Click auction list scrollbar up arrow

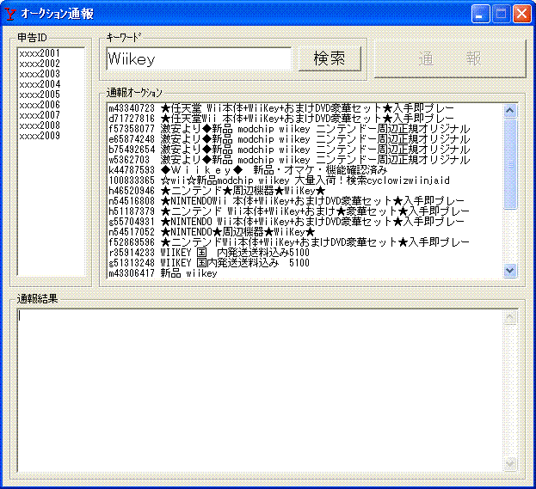coord(510,111)
